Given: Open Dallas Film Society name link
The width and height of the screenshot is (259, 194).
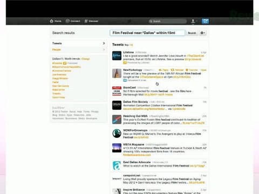Looking at the screenshot, I should (135, 102).
